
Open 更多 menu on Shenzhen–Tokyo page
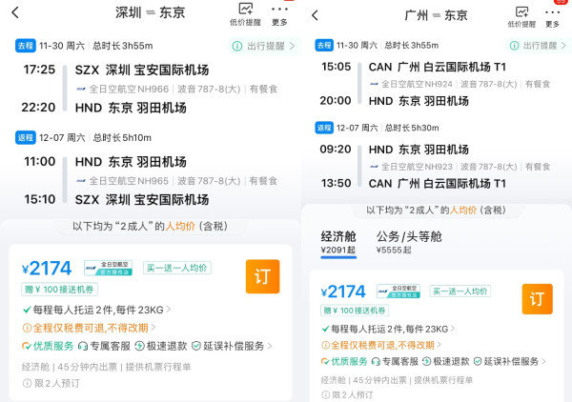[279, 15]
